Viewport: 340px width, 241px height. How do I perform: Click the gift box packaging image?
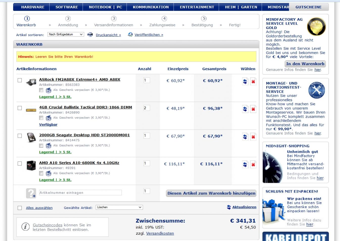274,212
